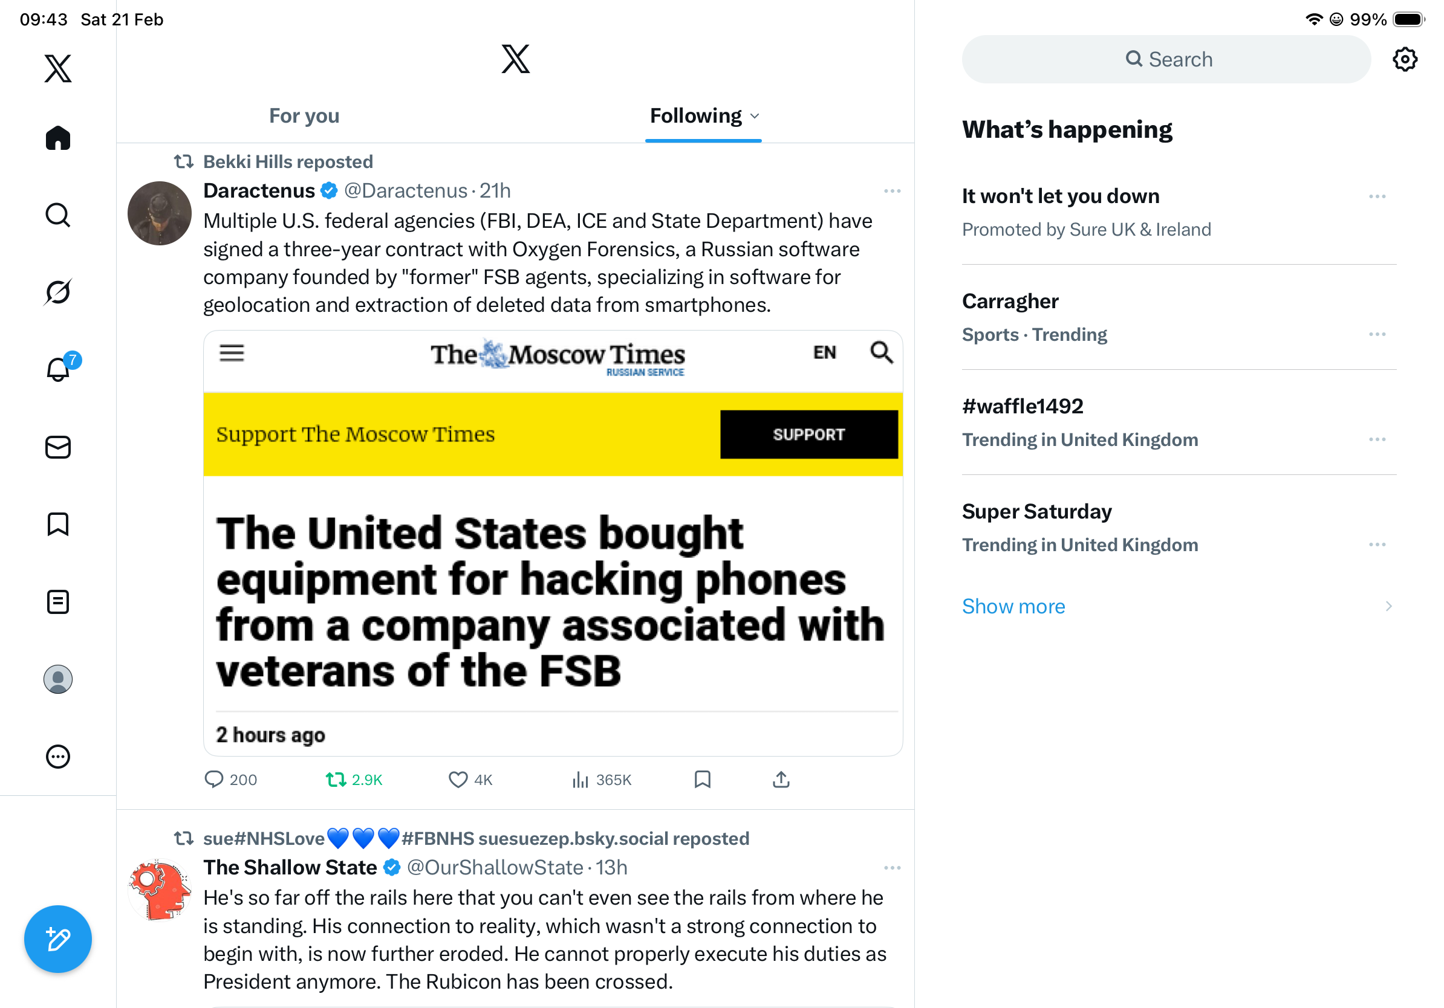Open direct messages envelope icon
This screenshot has width=1444, height=1008.
click(x=58, y=447)
